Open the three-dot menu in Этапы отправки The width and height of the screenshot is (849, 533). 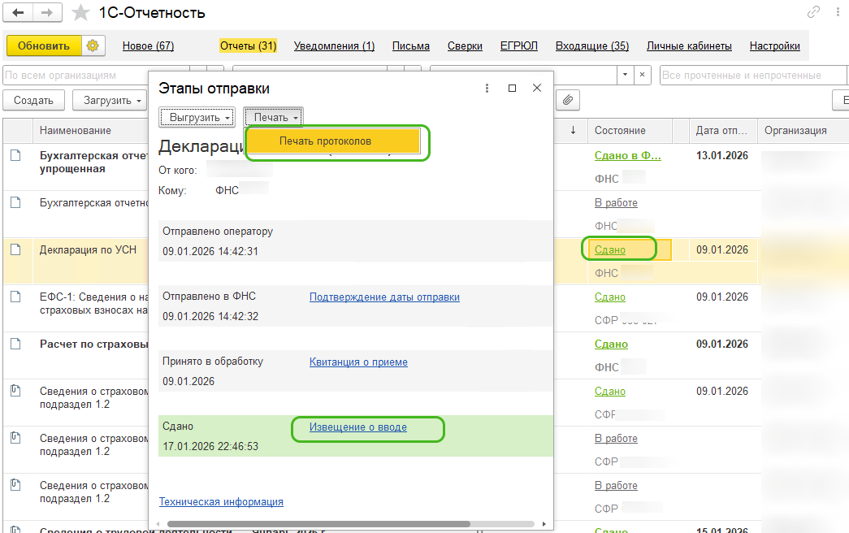point(487,89)
